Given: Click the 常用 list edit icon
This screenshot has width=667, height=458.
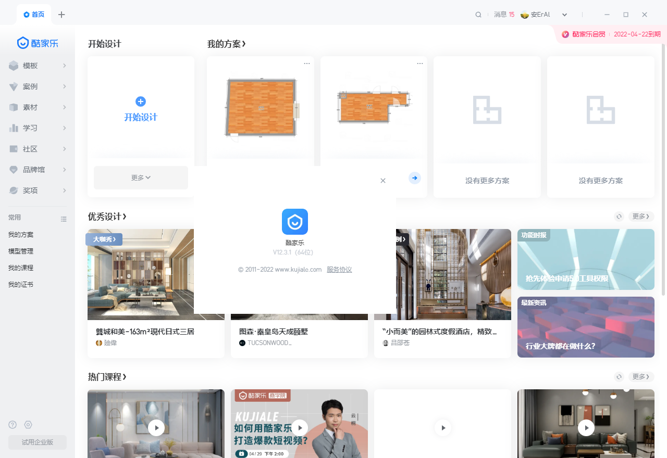Looking at the screenshot, I should click(64, 219).
